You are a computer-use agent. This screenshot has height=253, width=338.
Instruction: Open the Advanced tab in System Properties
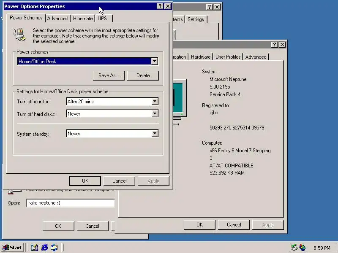pyautogui.click(x=256, y=57)
